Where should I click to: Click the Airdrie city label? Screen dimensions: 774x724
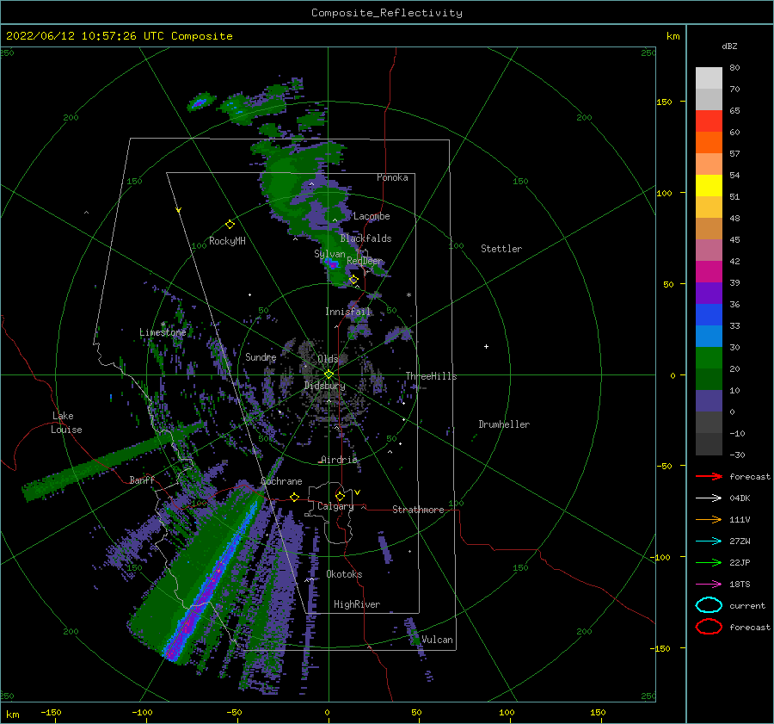pos(339,460)
